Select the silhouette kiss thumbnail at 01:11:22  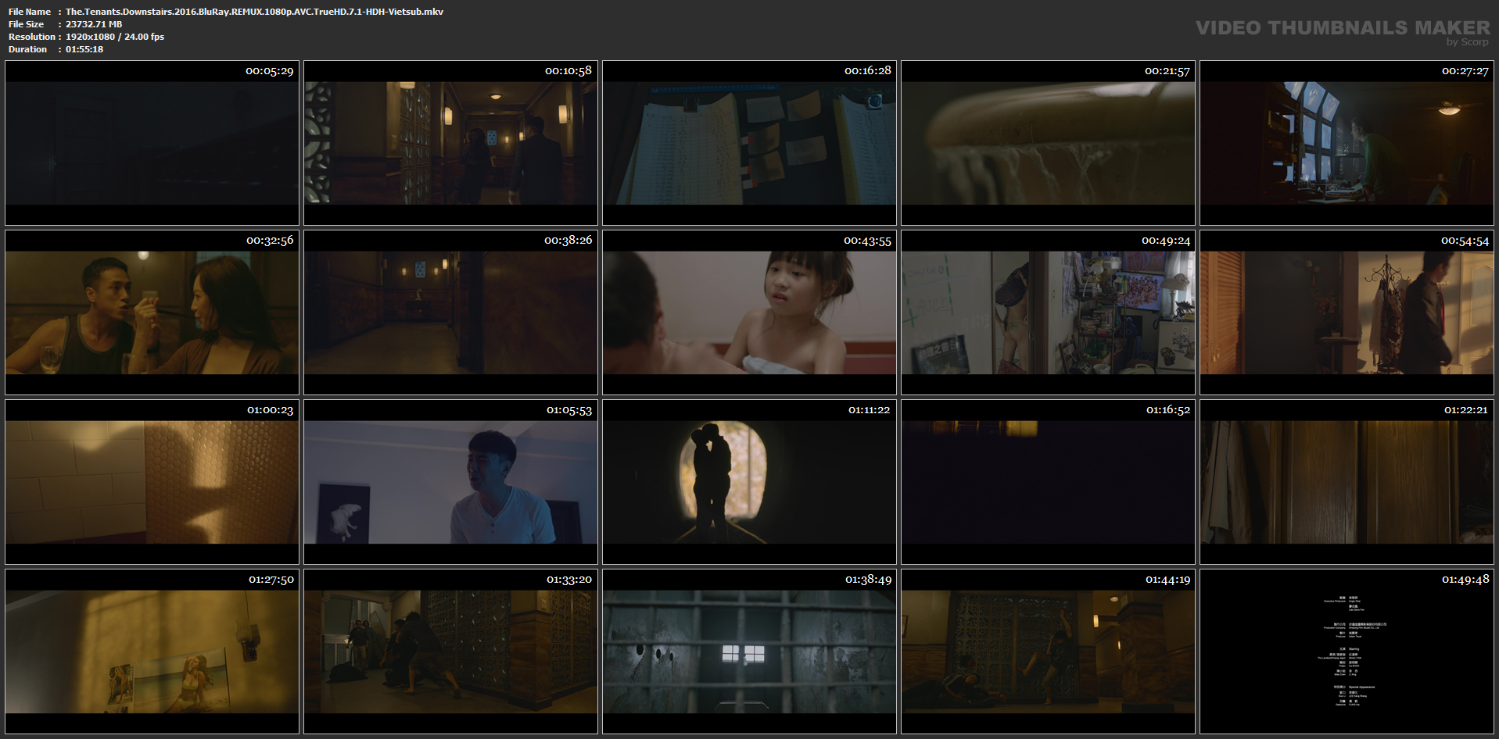click(749, 482)
